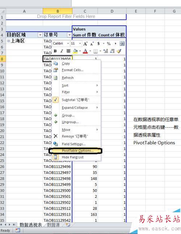Open fill color dropdown arrow
The image size is (181, 234).
click(80, 51)
